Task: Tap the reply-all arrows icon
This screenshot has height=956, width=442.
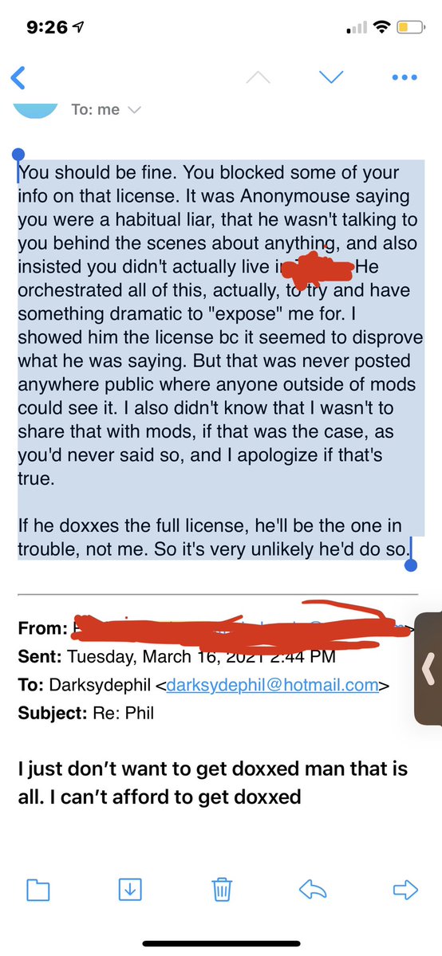Action: click(314, 890)
